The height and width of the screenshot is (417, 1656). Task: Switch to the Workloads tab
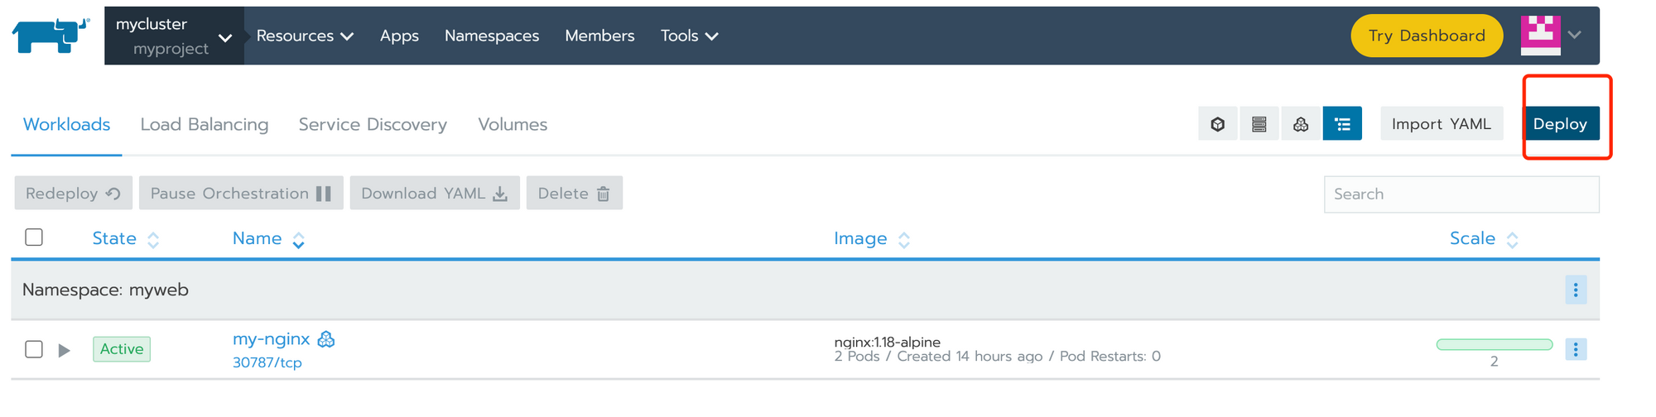coord(66,124)
